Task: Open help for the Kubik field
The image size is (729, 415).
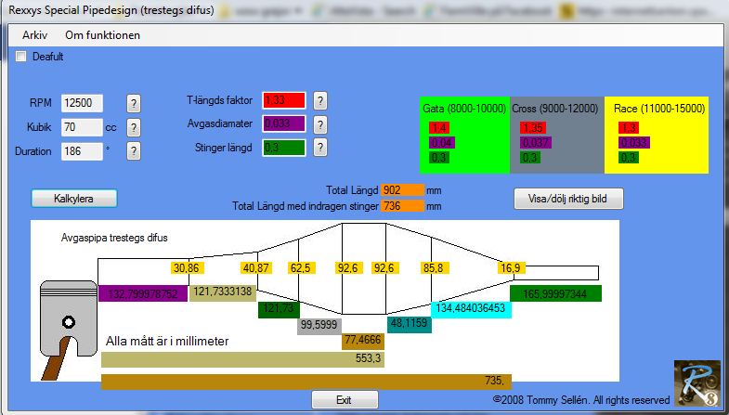Action: [x=134, y=127]
